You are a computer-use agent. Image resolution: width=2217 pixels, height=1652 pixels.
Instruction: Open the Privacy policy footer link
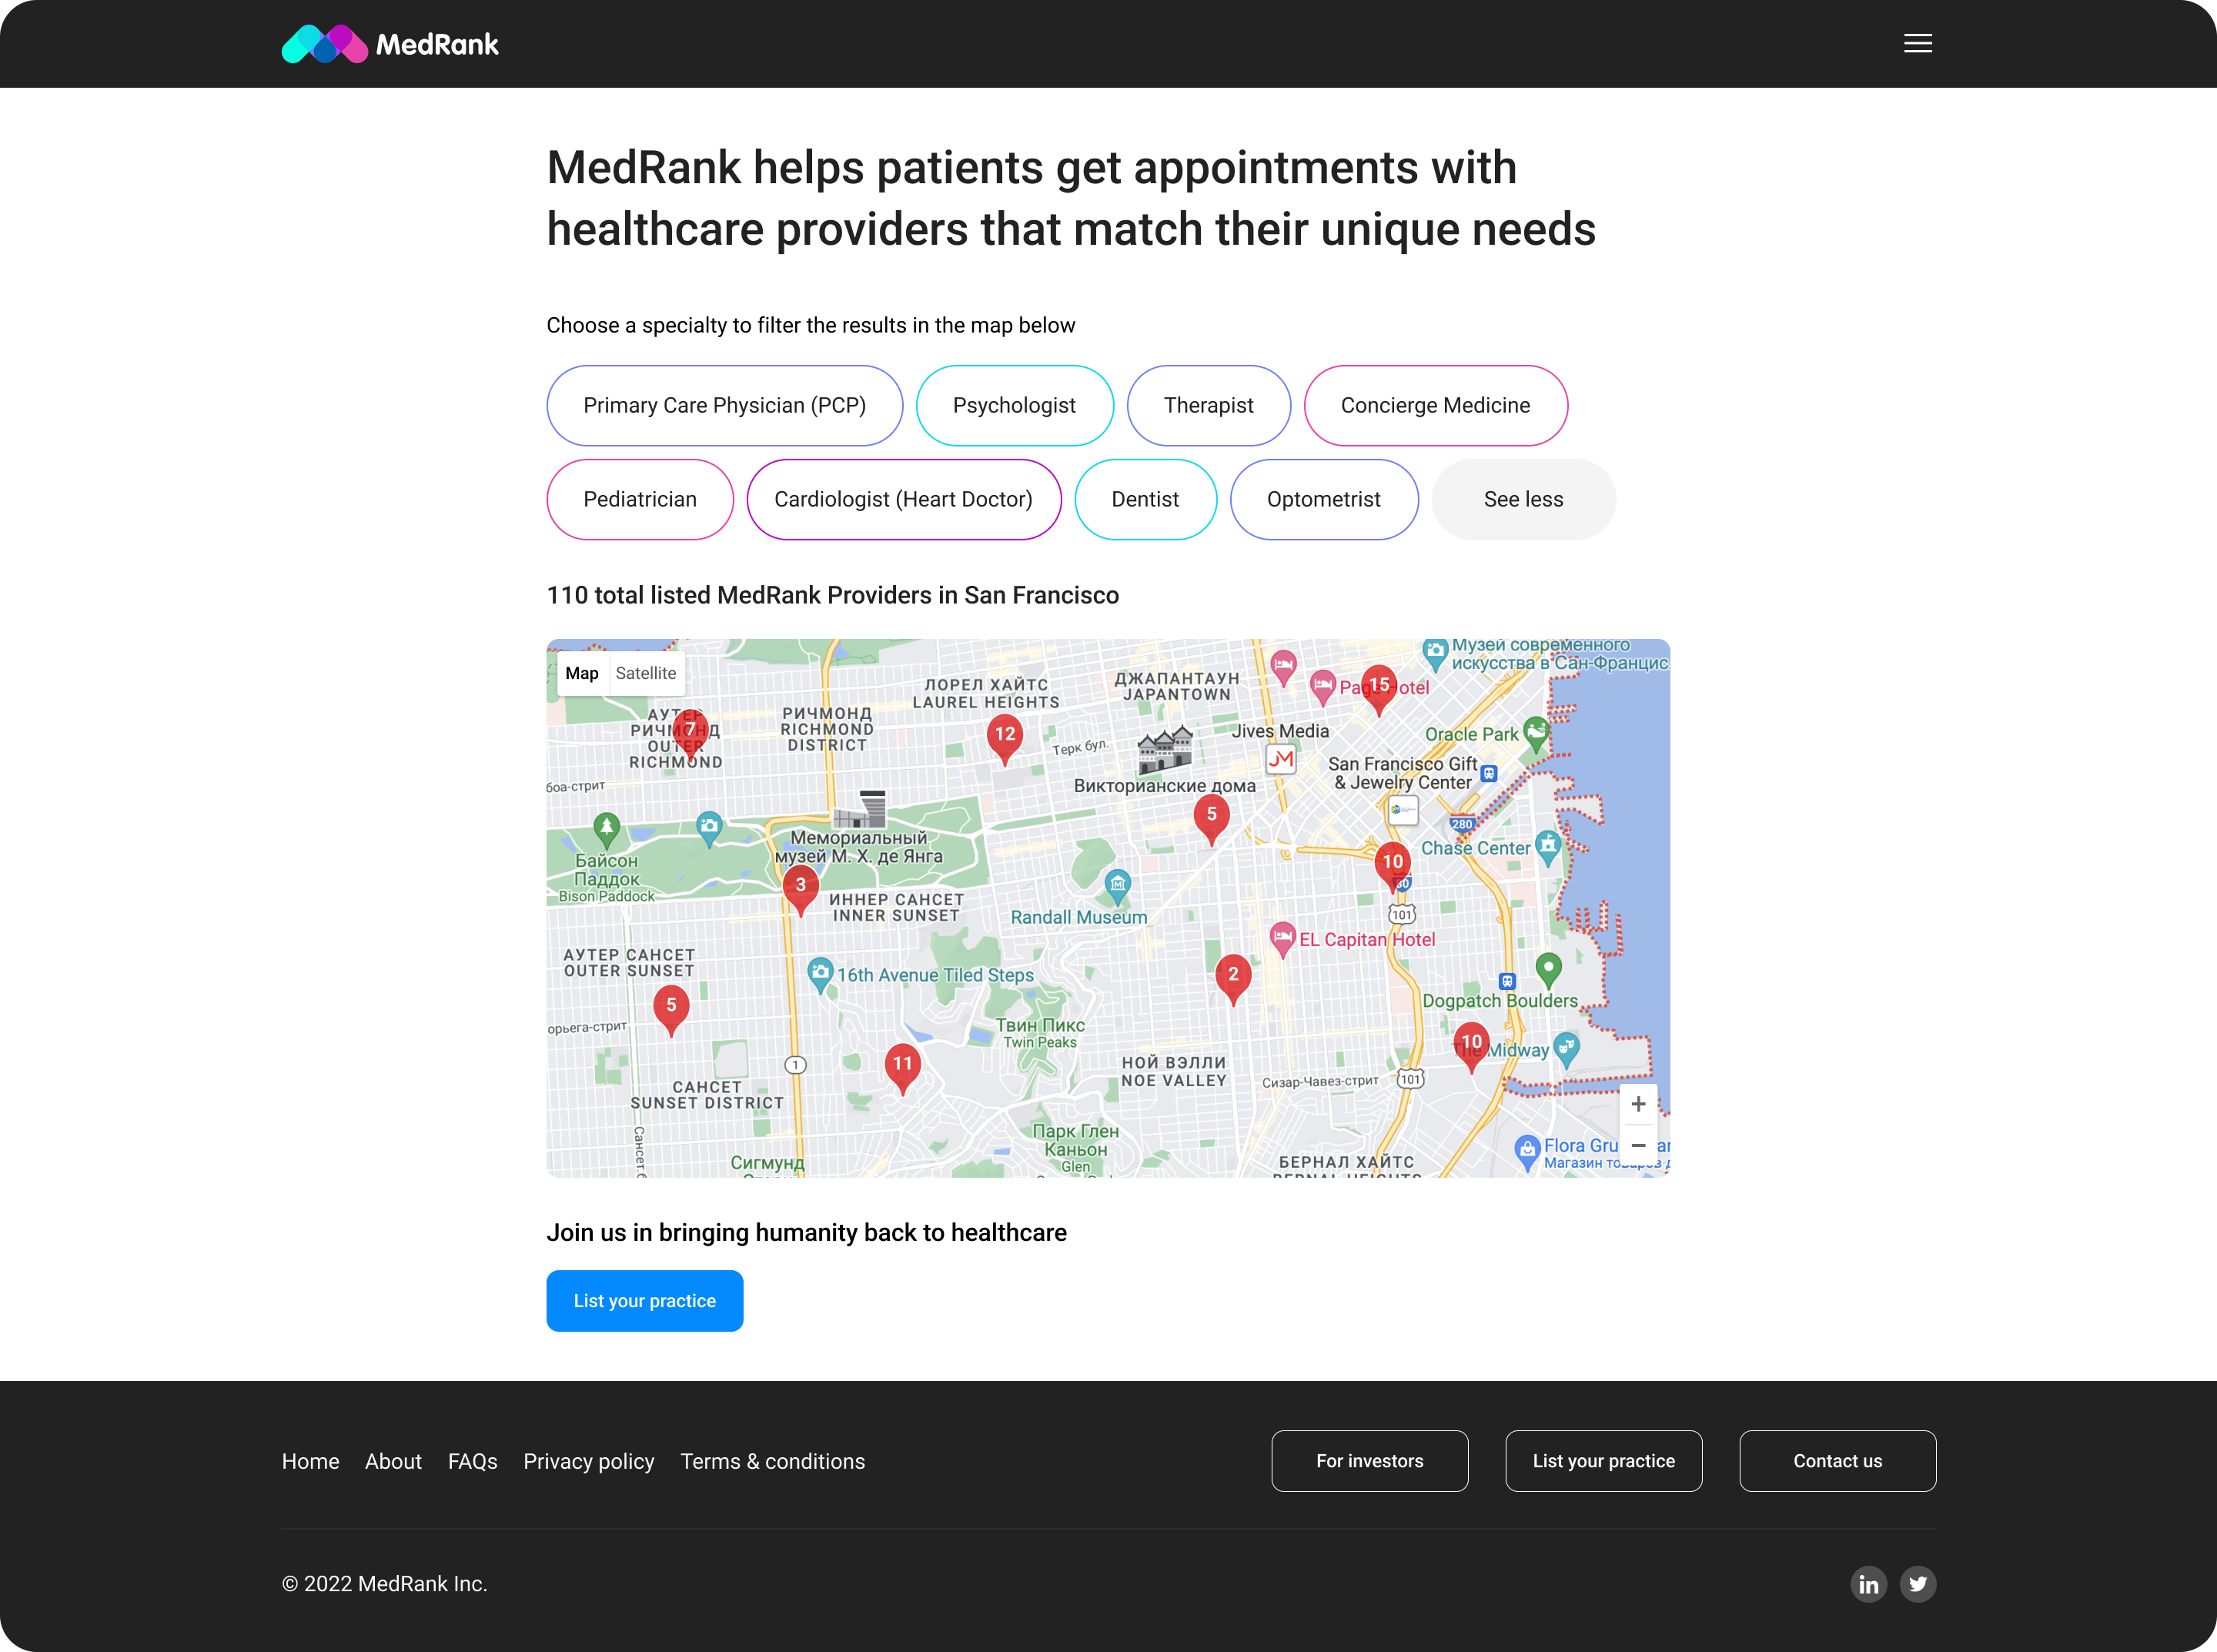coord(588,1461)
